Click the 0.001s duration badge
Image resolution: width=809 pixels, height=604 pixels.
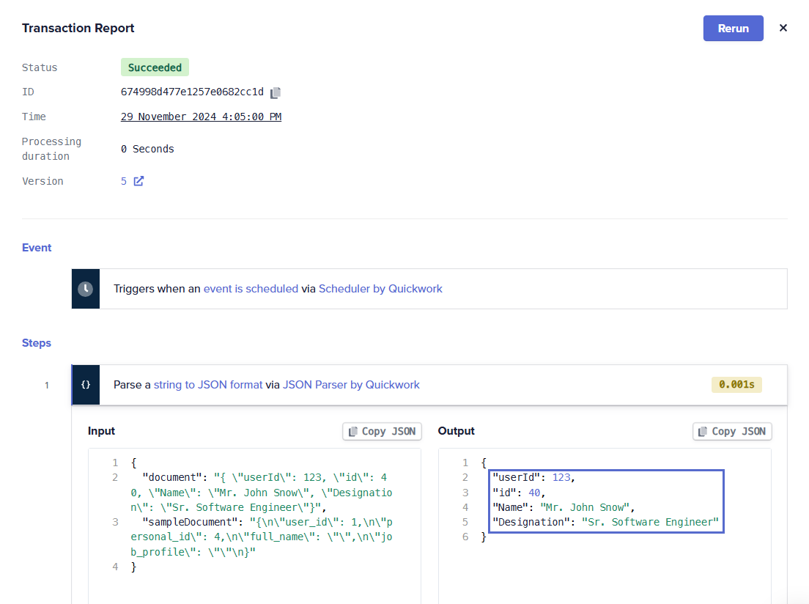coord(736,385)
